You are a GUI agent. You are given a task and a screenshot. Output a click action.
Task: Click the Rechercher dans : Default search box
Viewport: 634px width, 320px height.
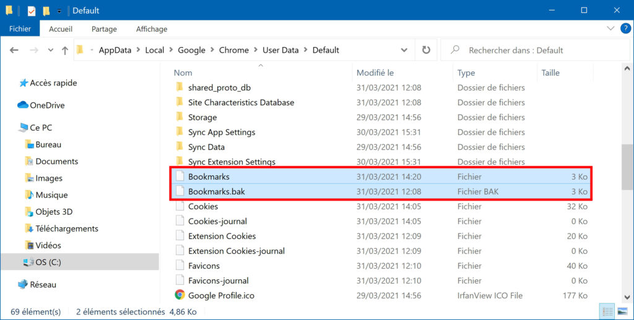tap(534, 50)
